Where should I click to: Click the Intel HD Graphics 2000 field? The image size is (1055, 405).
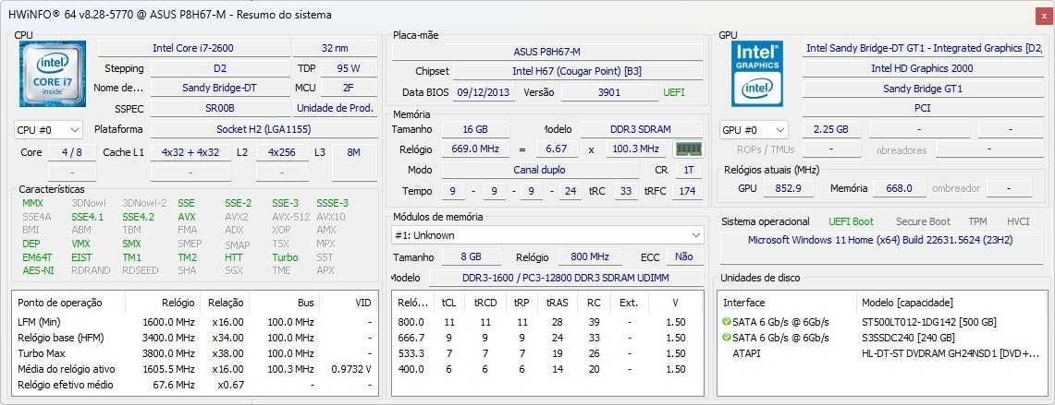[922, 68]
